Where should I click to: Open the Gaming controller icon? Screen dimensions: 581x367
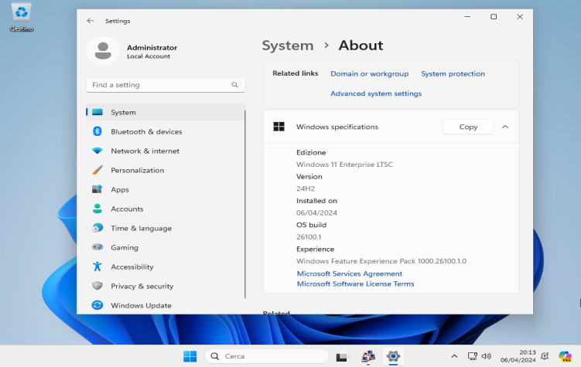[97, 247]
